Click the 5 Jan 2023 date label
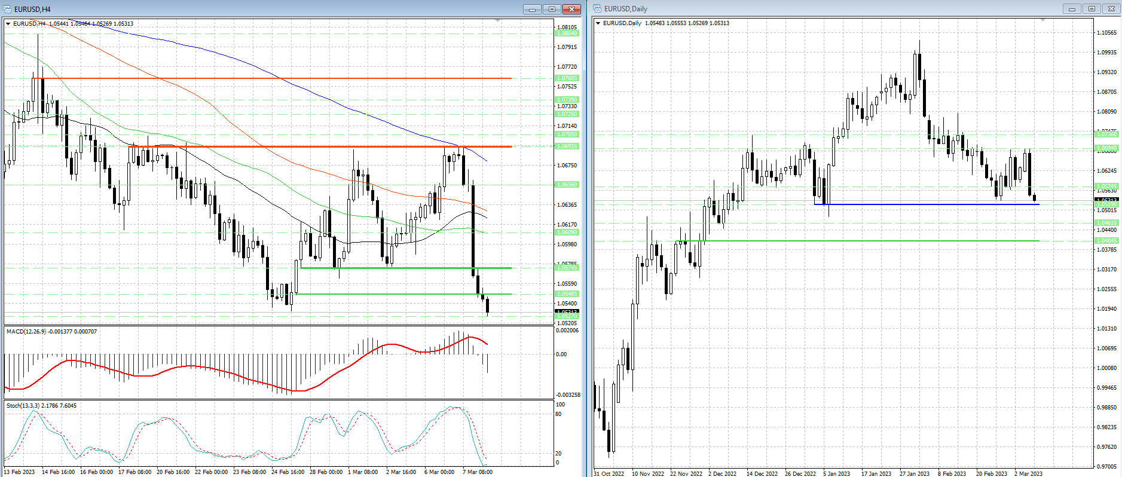This screenshot has height=477, width=1122. pos(837,473)
